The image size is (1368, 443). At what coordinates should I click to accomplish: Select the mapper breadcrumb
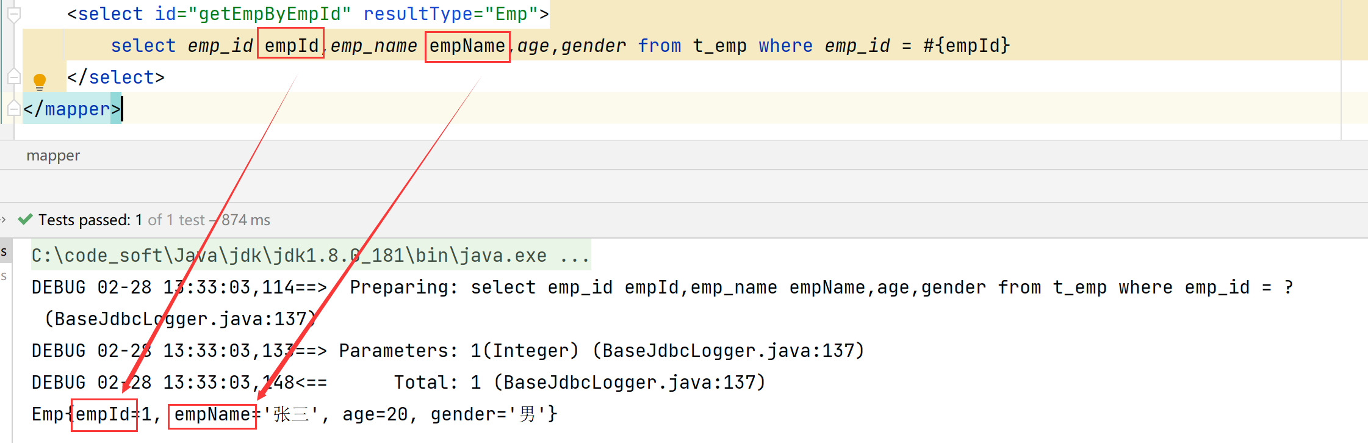53,156
